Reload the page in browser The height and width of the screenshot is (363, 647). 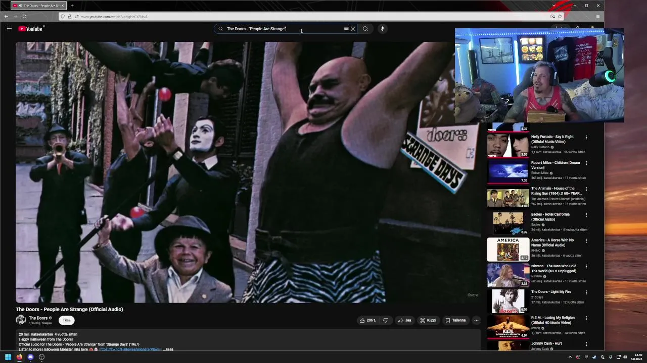(24, 16)
